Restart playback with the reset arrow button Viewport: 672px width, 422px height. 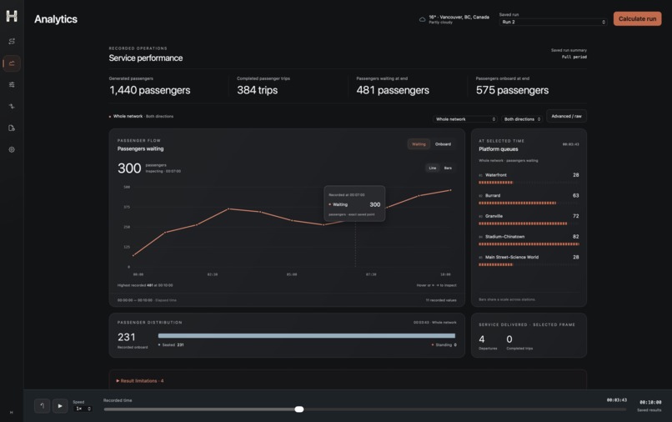[x=42, y=405]
